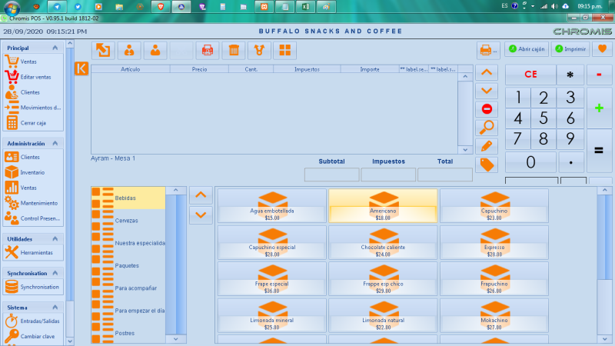Add Americano to ticket
615x346 pixels.
[383, 206]
